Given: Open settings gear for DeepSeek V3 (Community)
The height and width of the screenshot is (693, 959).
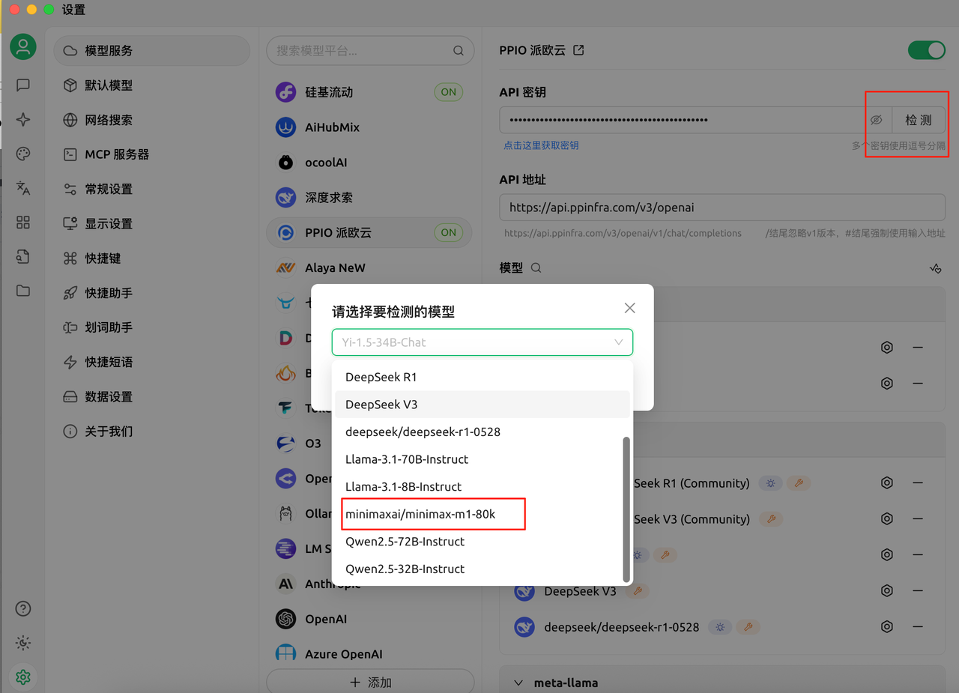Looking at the screenshot, I should click(x=887, y=518).
